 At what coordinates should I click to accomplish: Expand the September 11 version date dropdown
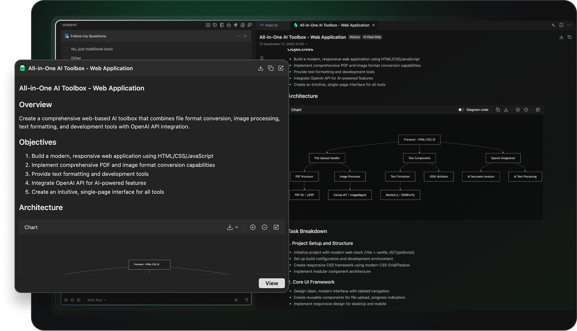click(x=306, y=44)
